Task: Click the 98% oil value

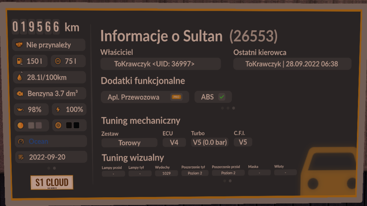Action: point(34,110)
